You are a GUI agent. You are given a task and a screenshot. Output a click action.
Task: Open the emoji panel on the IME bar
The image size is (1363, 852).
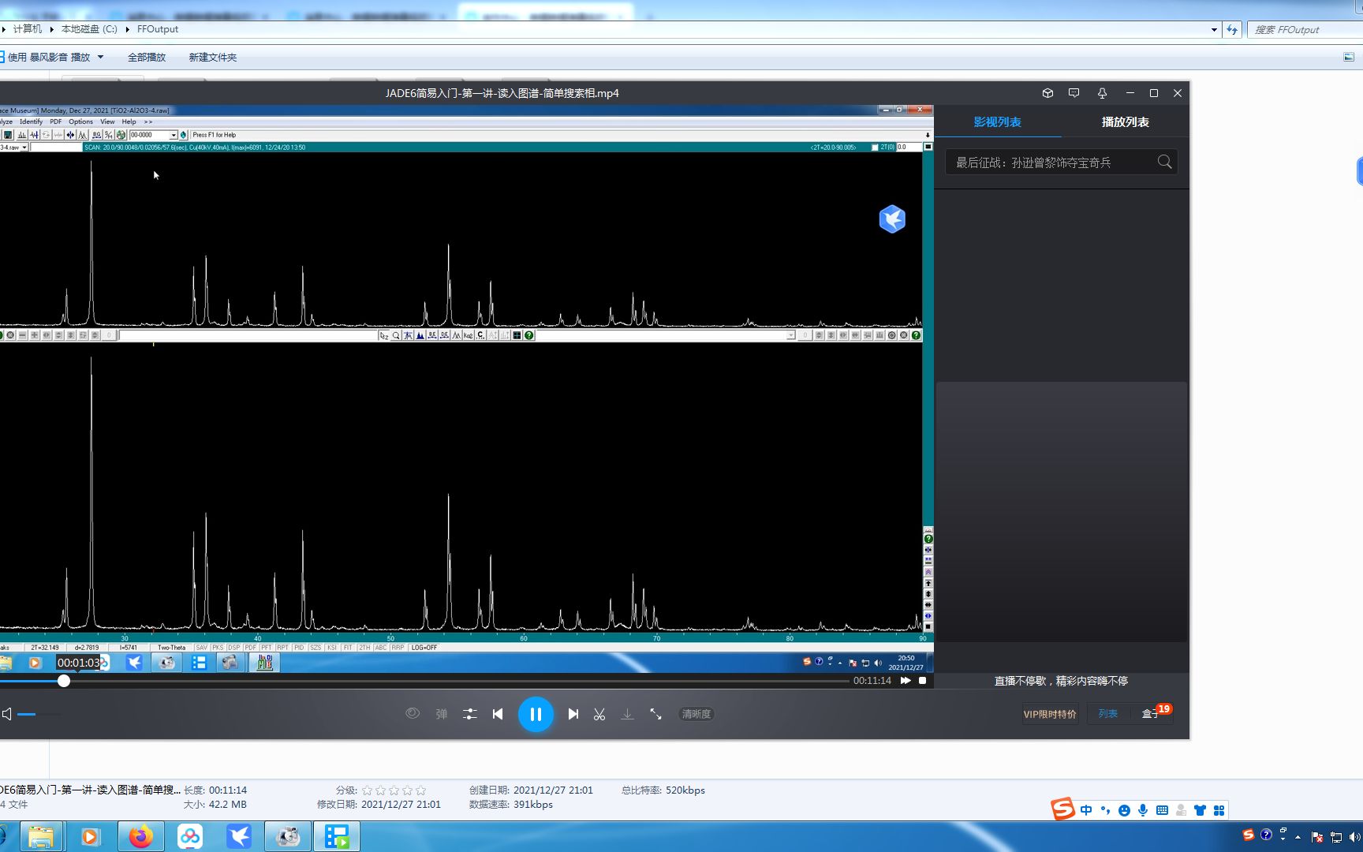(x=1124, y=810)
